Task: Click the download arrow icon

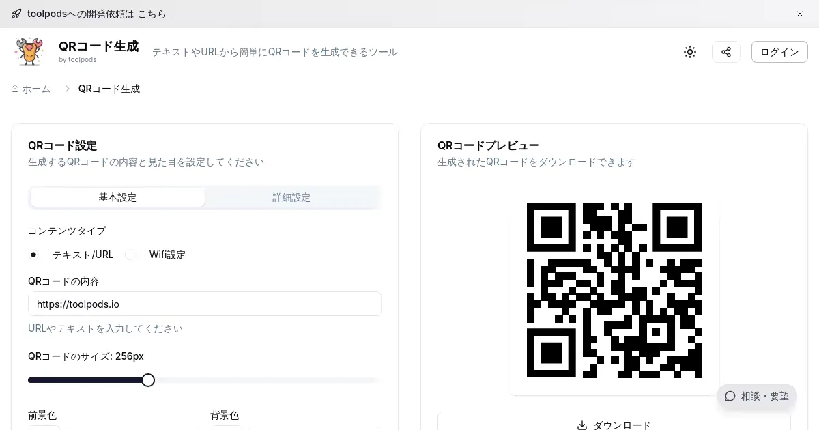Action: (582, 425)
